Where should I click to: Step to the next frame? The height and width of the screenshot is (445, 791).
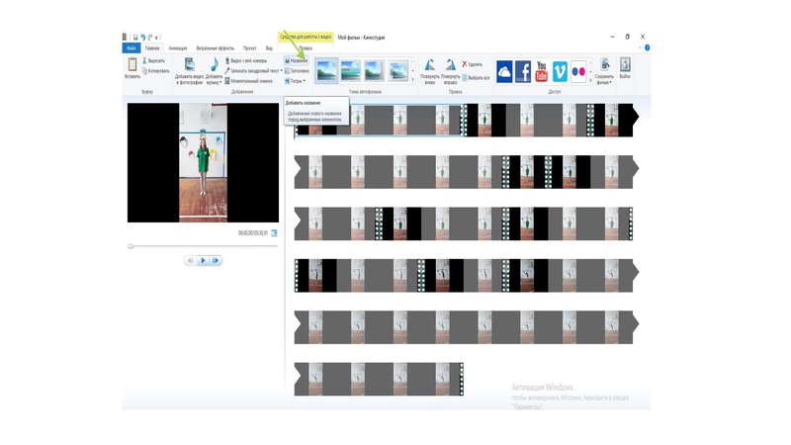pos(216,261)
